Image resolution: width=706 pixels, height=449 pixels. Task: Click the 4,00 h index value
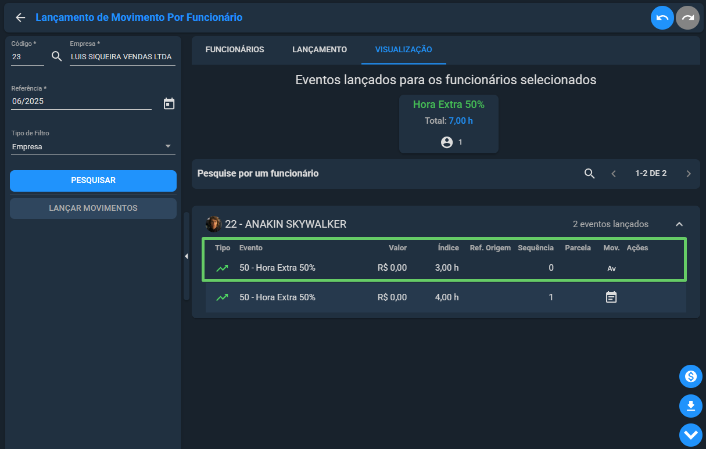point(447,297)
